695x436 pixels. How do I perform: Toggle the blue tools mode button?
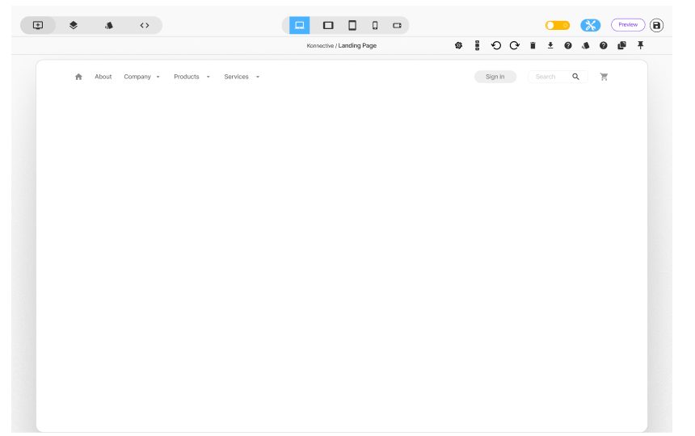(591, 25)
